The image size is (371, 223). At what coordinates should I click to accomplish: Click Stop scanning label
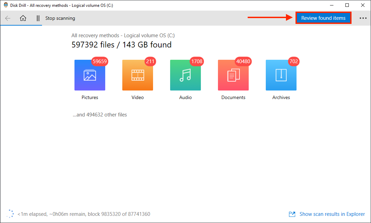click(x=60, y=18)
